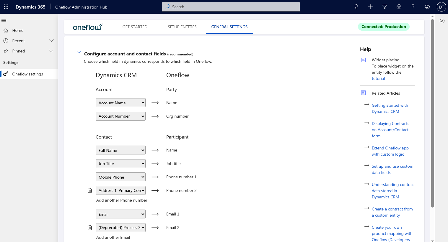Screen dimensions: 448x242
Task: Open Copilot side pane icon at far right
Action: (x=442, y=21)
